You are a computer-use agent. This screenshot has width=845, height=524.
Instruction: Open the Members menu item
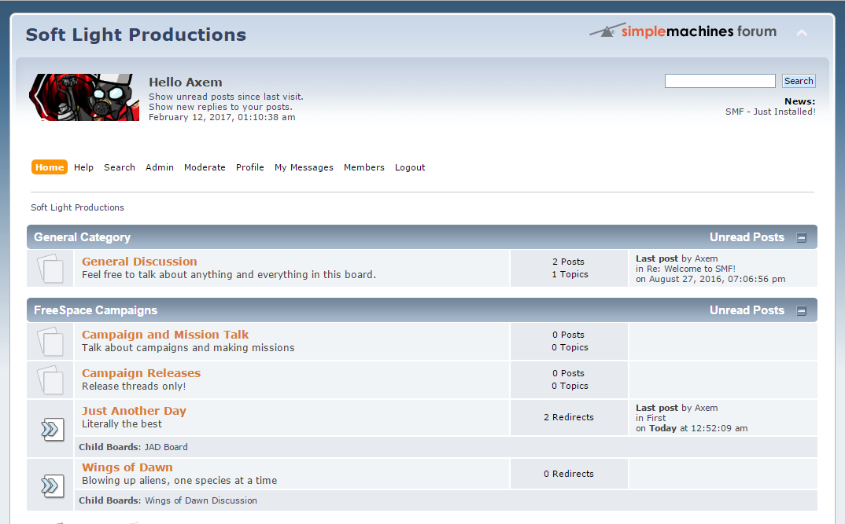tap(364, 167)
